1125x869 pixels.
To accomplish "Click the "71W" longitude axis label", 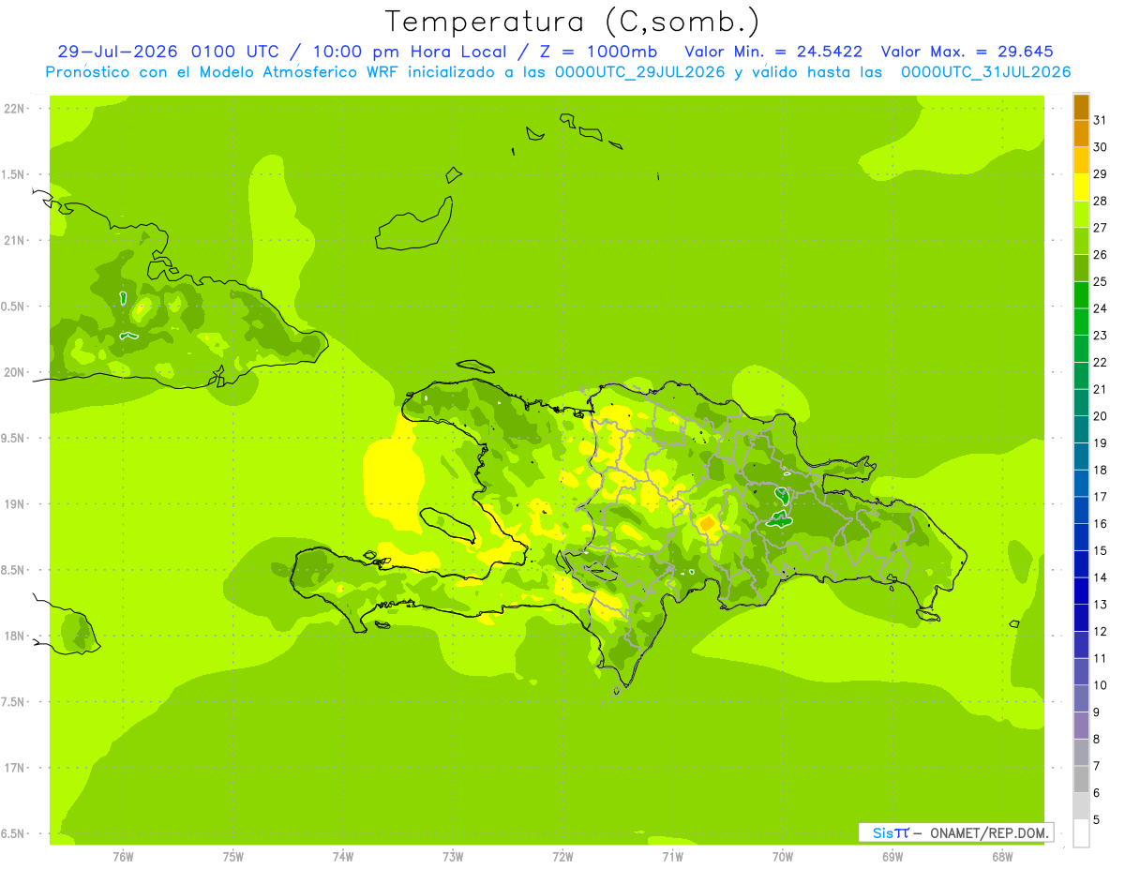I will pyautogui.click(x=672, y=857).
